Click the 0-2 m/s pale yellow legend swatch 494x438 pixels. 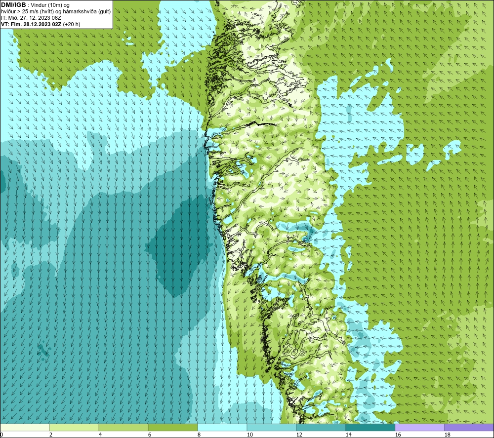(25, 427)
